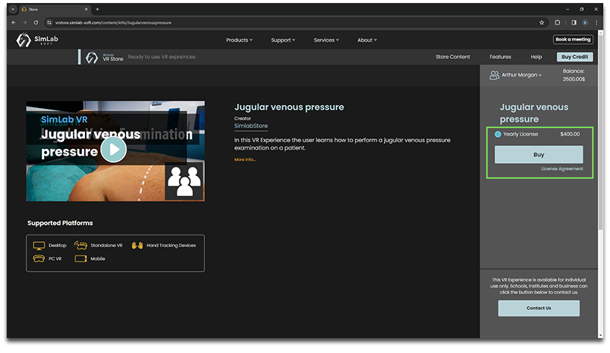Click the multi-user people icon on thumbnail

click(x=184, y=181)
